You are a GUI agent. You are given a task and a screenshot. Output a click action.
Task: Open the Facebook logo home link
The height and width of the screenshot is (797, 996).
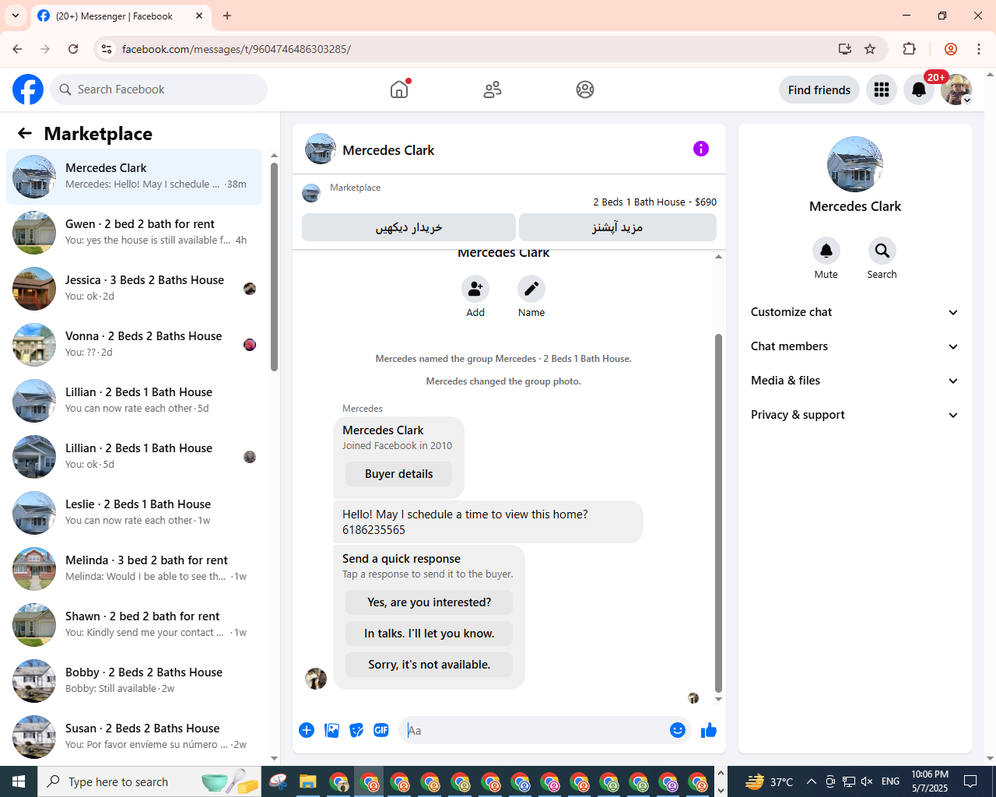coord(28,90)
